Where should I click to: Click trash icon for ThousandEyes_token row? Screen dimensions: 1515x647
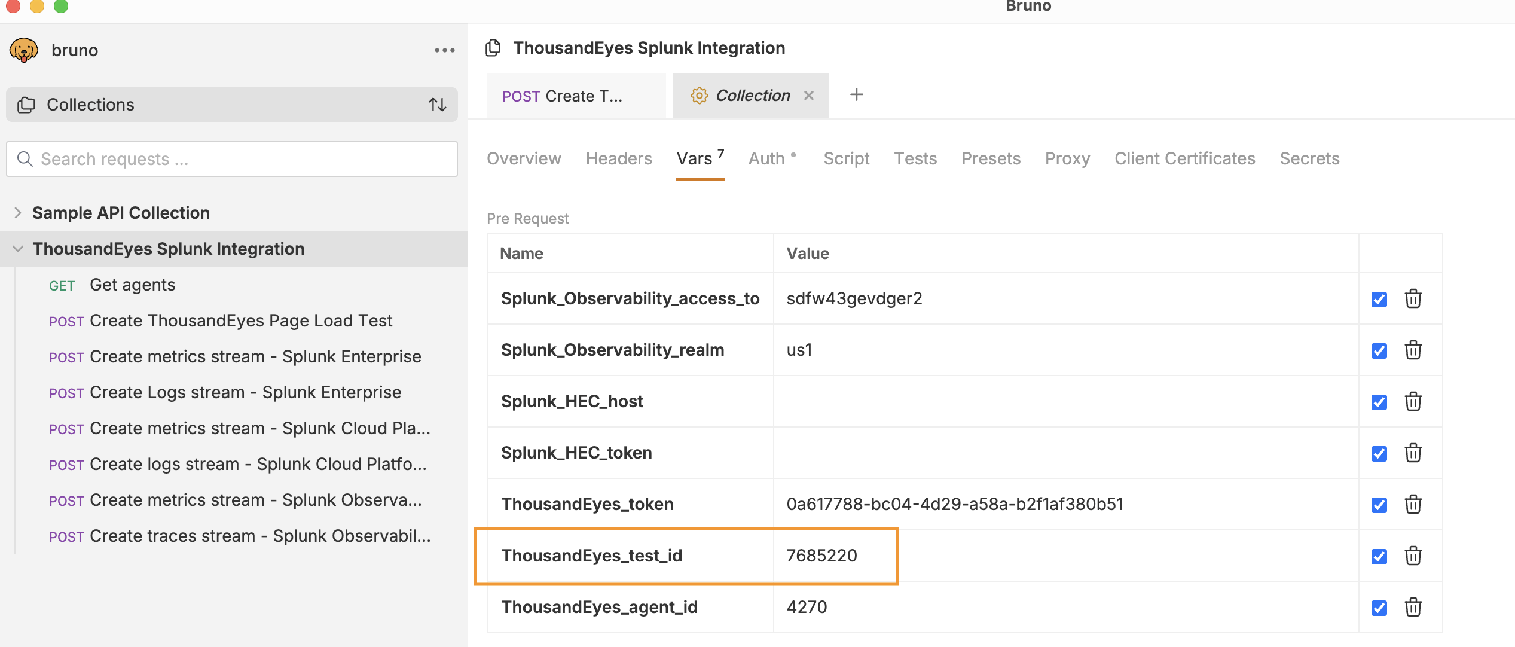[1413, 504]
